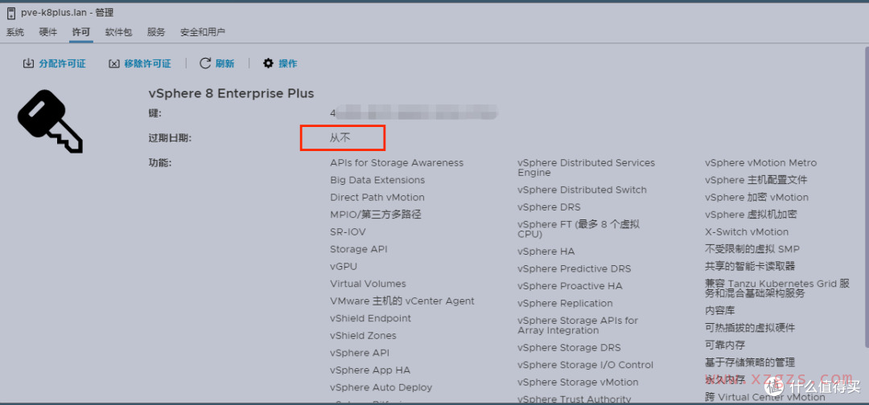The image size is (869, 405).
Task: Click 可靠内存 feature entry
Action: (725, 345)
